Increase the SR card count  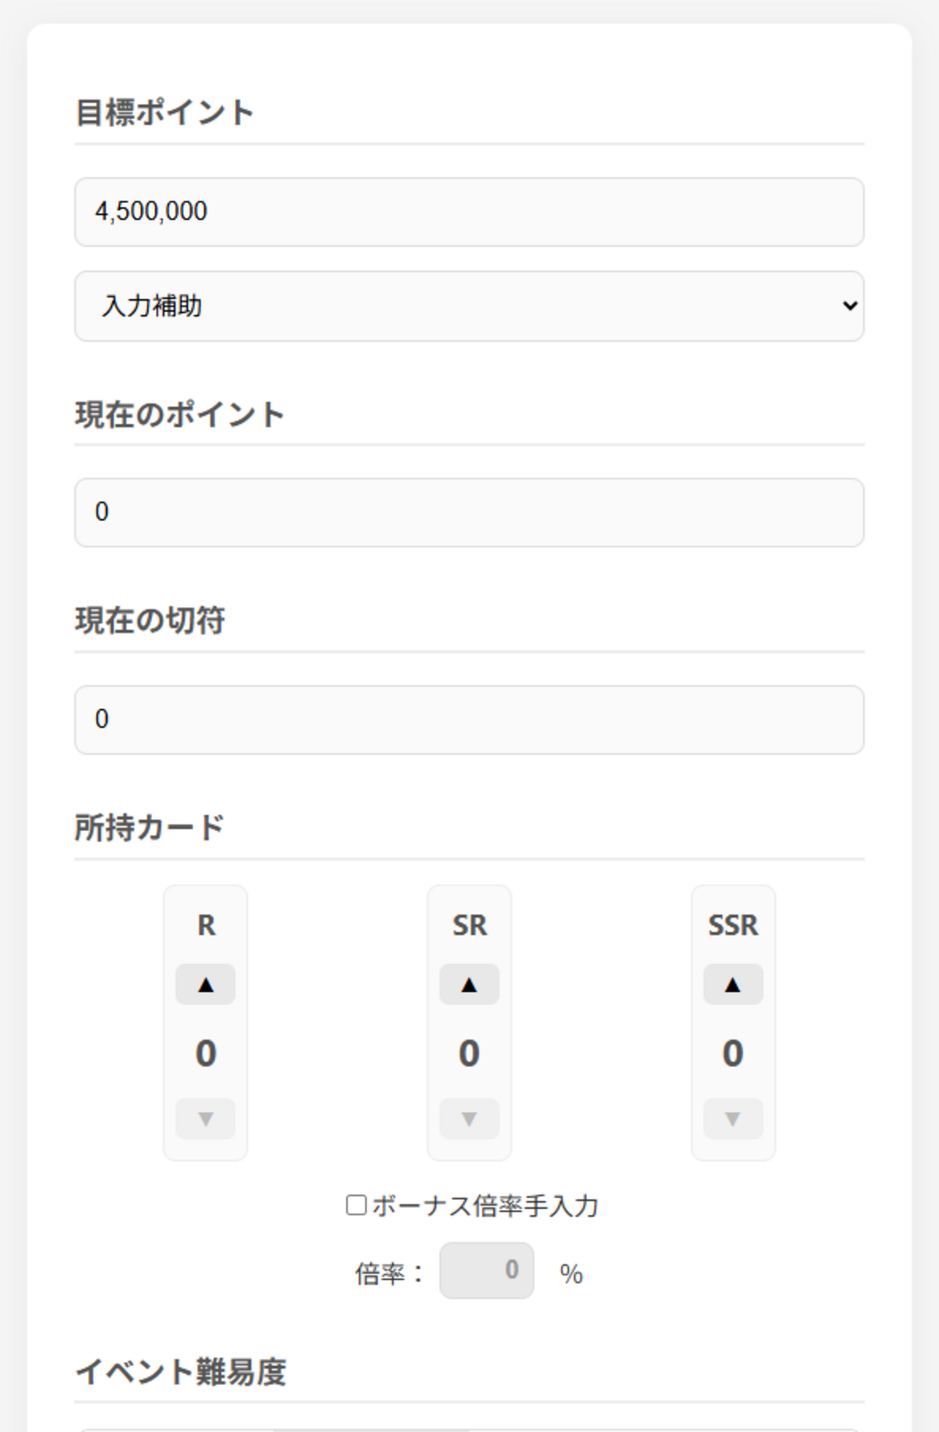pos(469,984)
